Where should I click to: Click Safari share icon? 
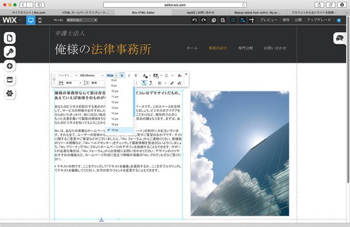pos(319,5)
